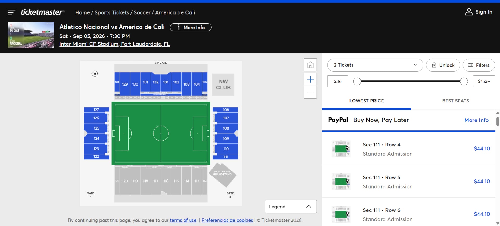
Task: Go to Soccer breadcrumb
Action: click(x=142, y=12)
